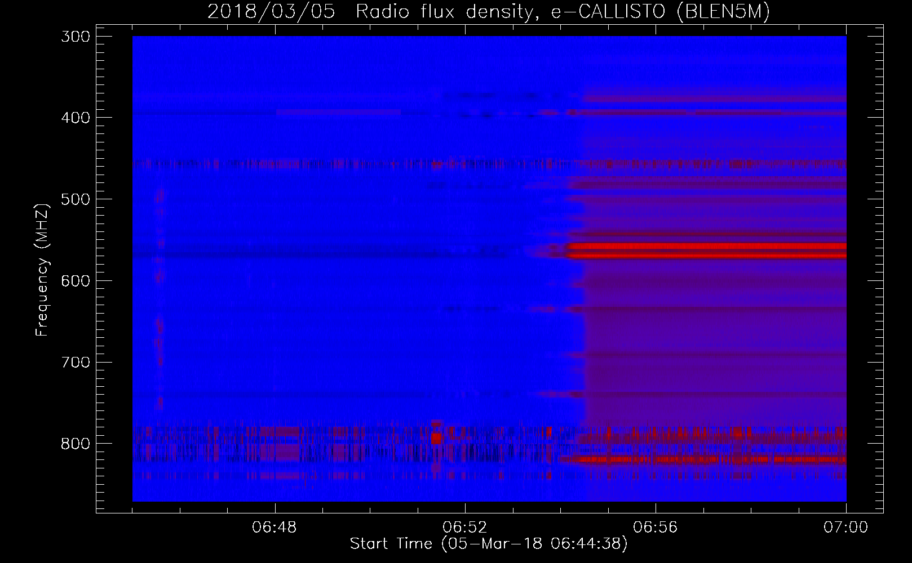Click the 800 frequency tick label

coord(74,444)
